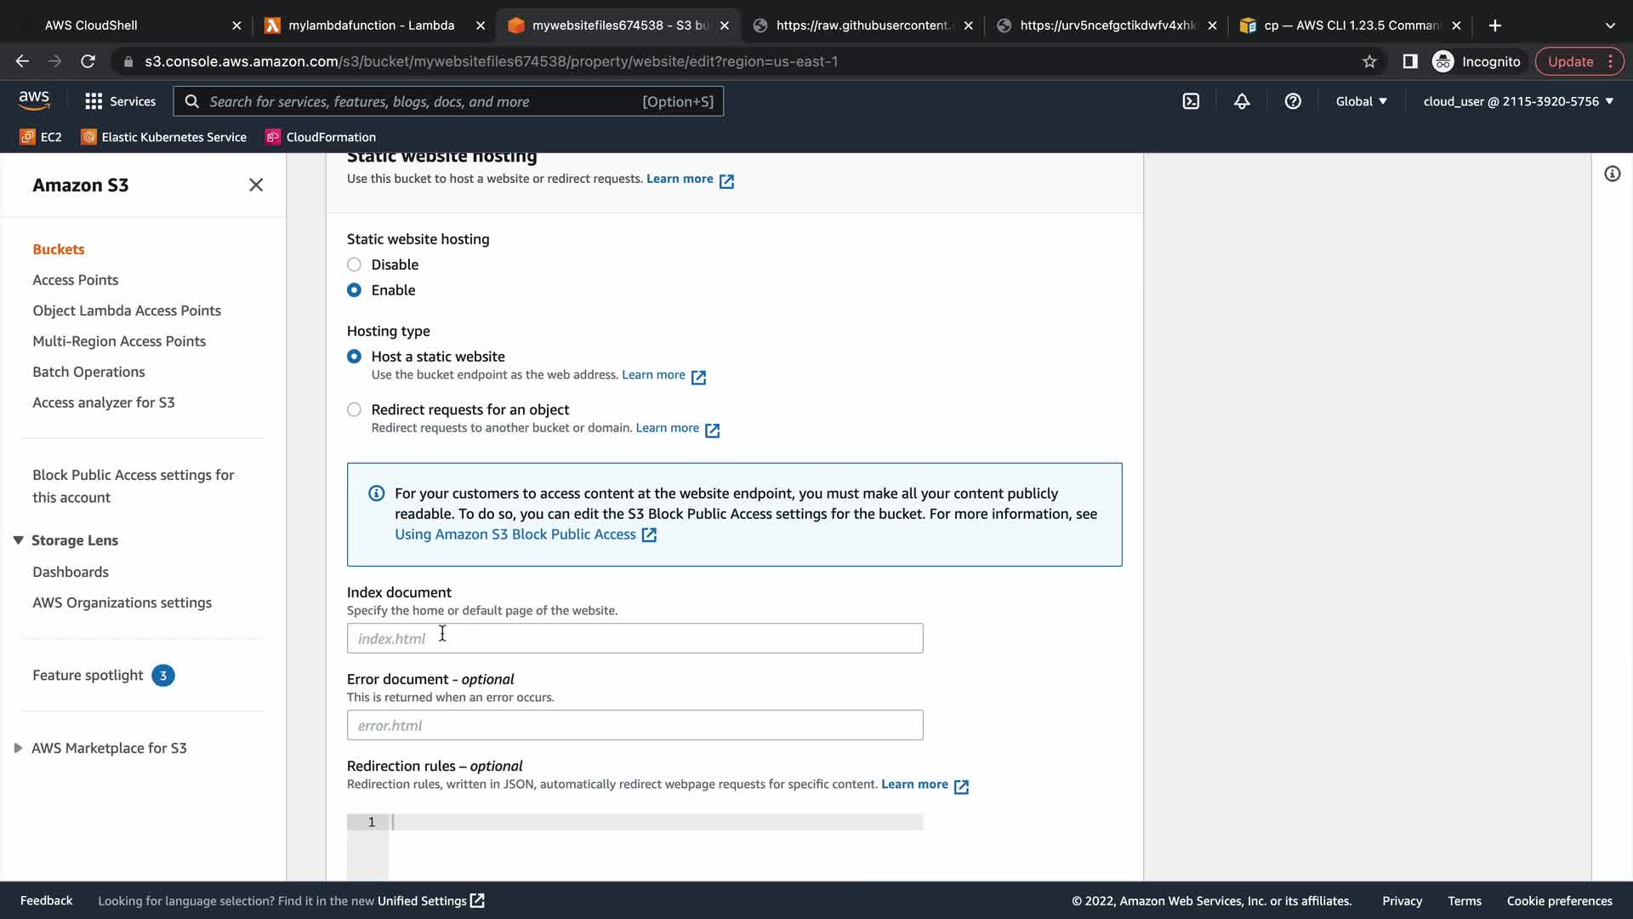Click the AWS logo home icon

point(34,100)
